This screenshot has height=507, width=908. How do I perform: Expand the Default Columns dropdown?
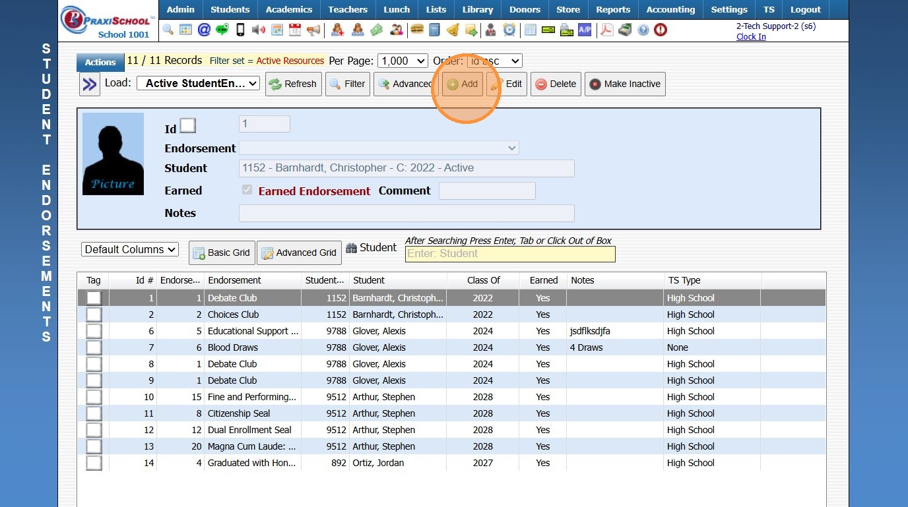pos(130,250)
